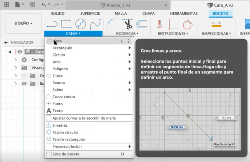The width and height of the screenshot is (250, 162).
Task: Choose Simetría from the menu
Action: tap(89, 125)
